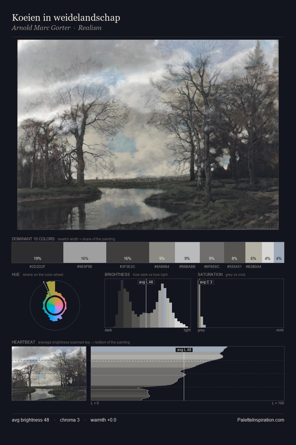Select the 8% swatch #555451

(x=235, y=252)
